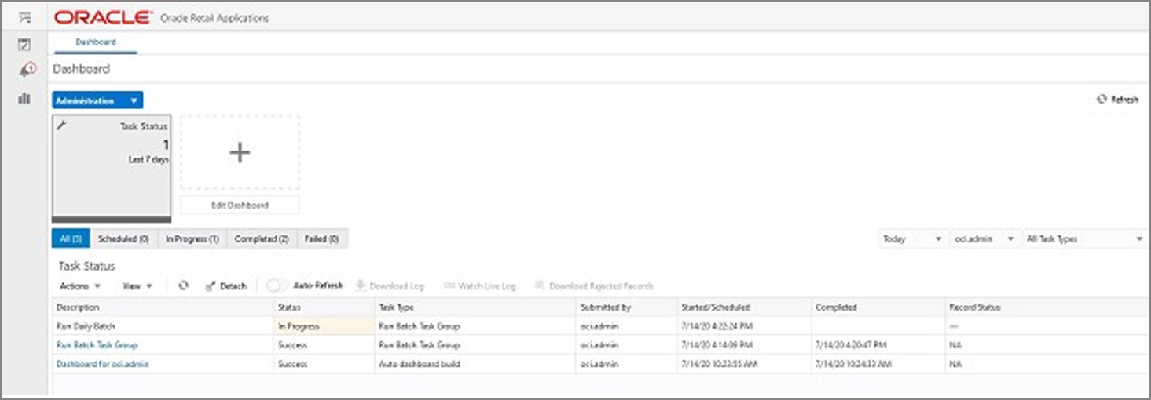Open the navigation menu icon

(24, 17)
